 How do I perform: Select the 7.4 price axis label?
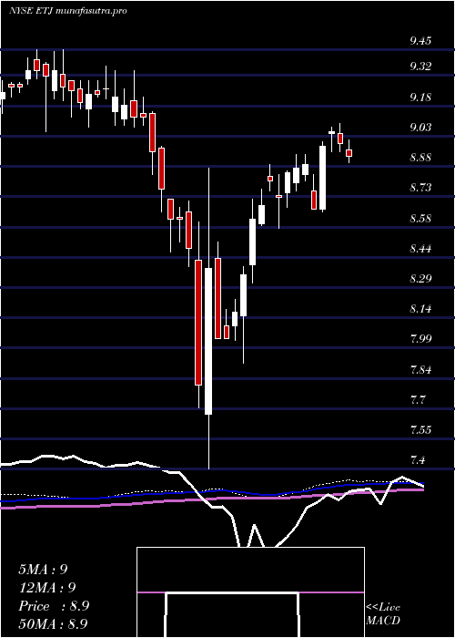coord(418,460)
